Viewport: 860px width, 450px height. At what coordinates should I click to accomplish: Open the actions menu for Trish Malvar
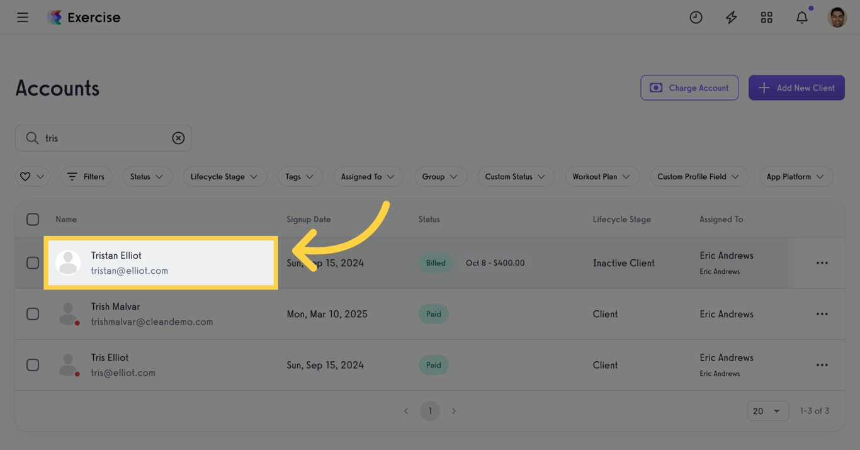822,313
